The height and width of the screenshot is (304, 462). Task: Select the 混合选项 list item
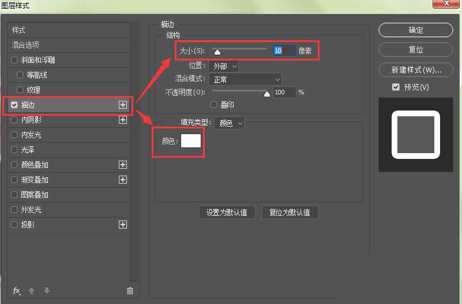(x=69, y=45)
